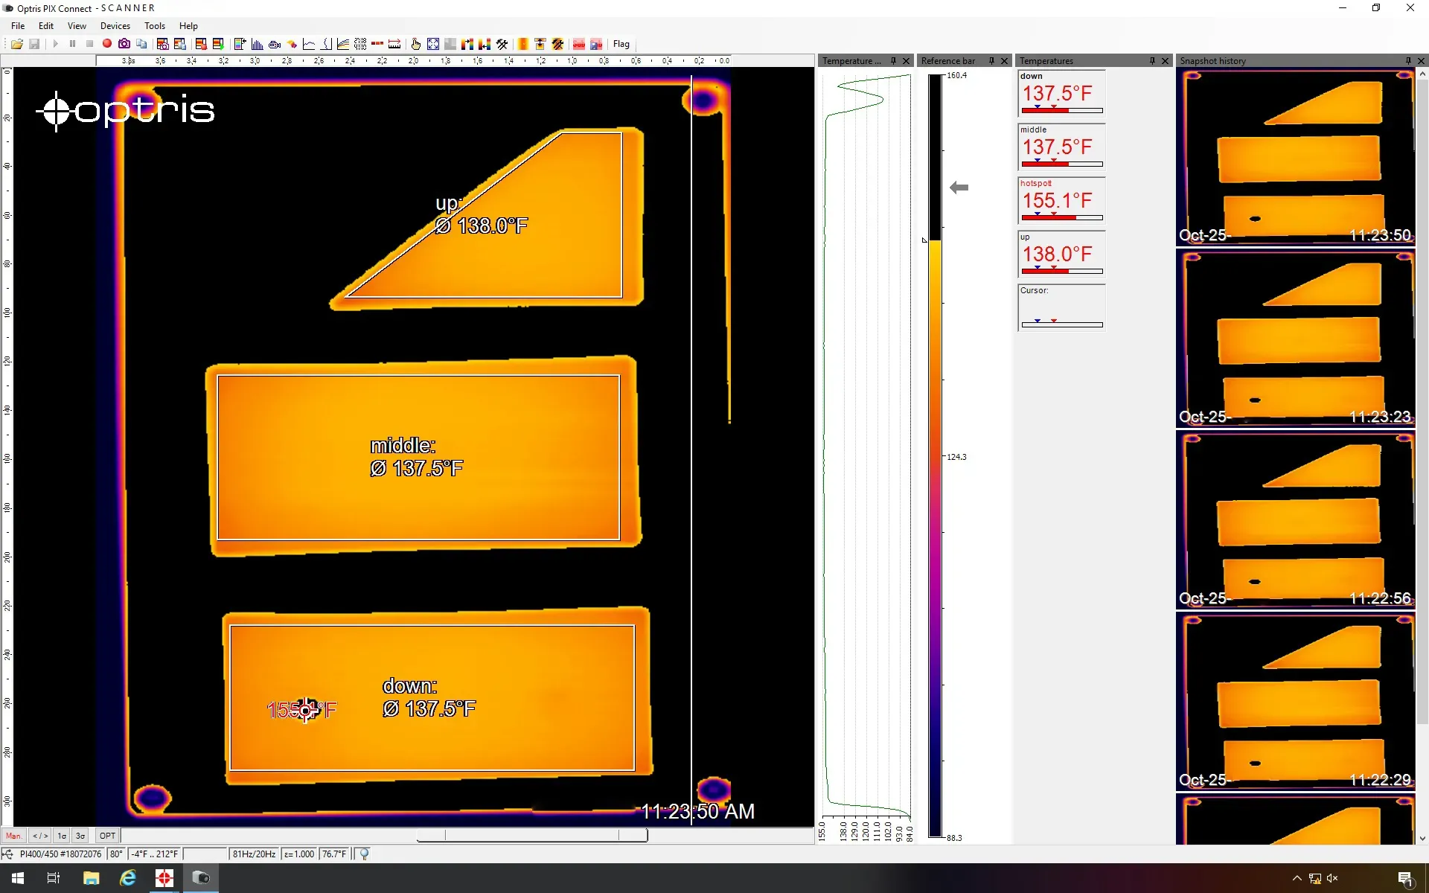This screenshot has height=893, width=1429.
Task: Pin the Reference bar panel
Action: [991, 61]
